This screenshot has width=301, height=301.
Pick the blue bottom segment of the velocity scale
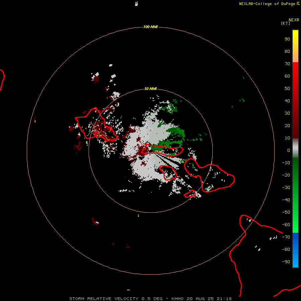pyautogui.click(x=295, y=250)
